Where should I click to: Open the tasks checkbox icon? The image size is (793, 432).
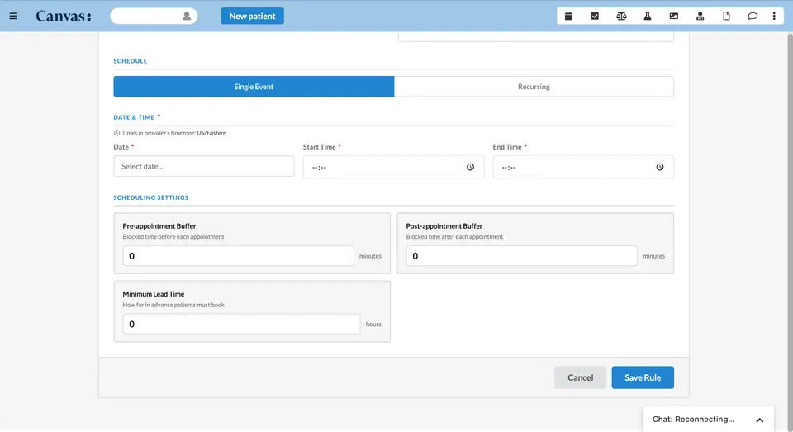click(x=595, y=17)
